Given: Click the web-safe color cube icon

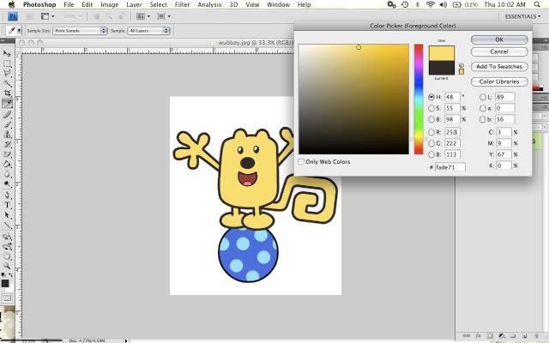Looking at the screenshot, I should [x=462, y=65].
